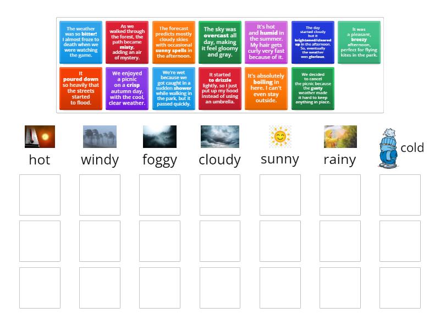Screen dimensions: 440x330
Task: Choose the crisp autumn picnic card
Action: [x=128, y=88]
